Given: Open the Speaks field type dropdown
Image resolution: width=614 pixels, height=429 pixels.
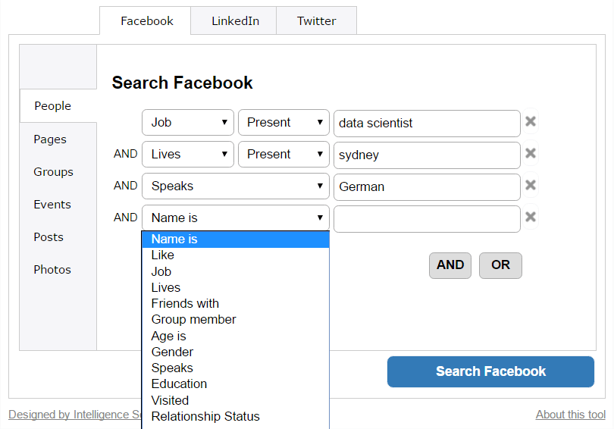Looking at the screenshot, I should pyautogui.click(x=235, y=186).
